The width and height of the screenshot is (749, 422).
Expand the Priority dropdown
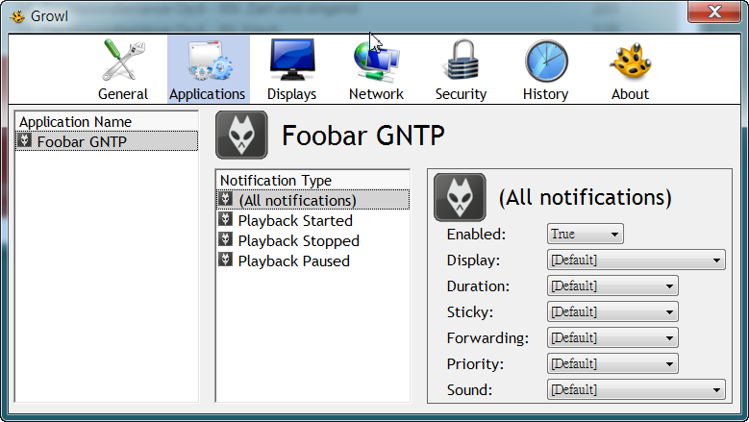pos(612,363)
